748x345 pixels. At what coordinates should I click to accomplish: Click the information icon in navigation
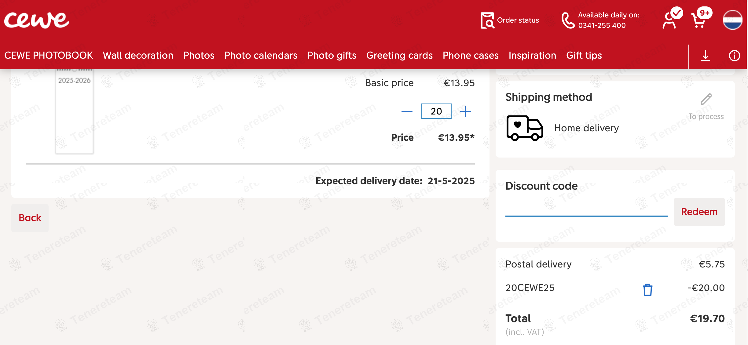[x=734, y=56]
